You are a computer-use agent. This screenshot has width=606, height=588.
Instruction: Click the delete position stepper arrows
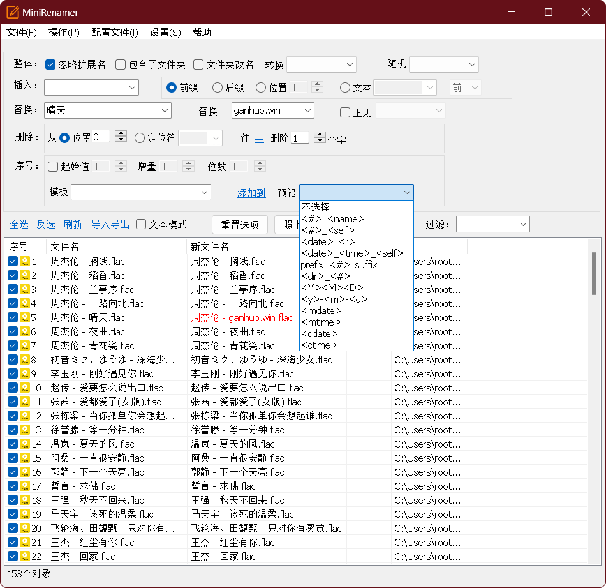click(x=121, y=136)
